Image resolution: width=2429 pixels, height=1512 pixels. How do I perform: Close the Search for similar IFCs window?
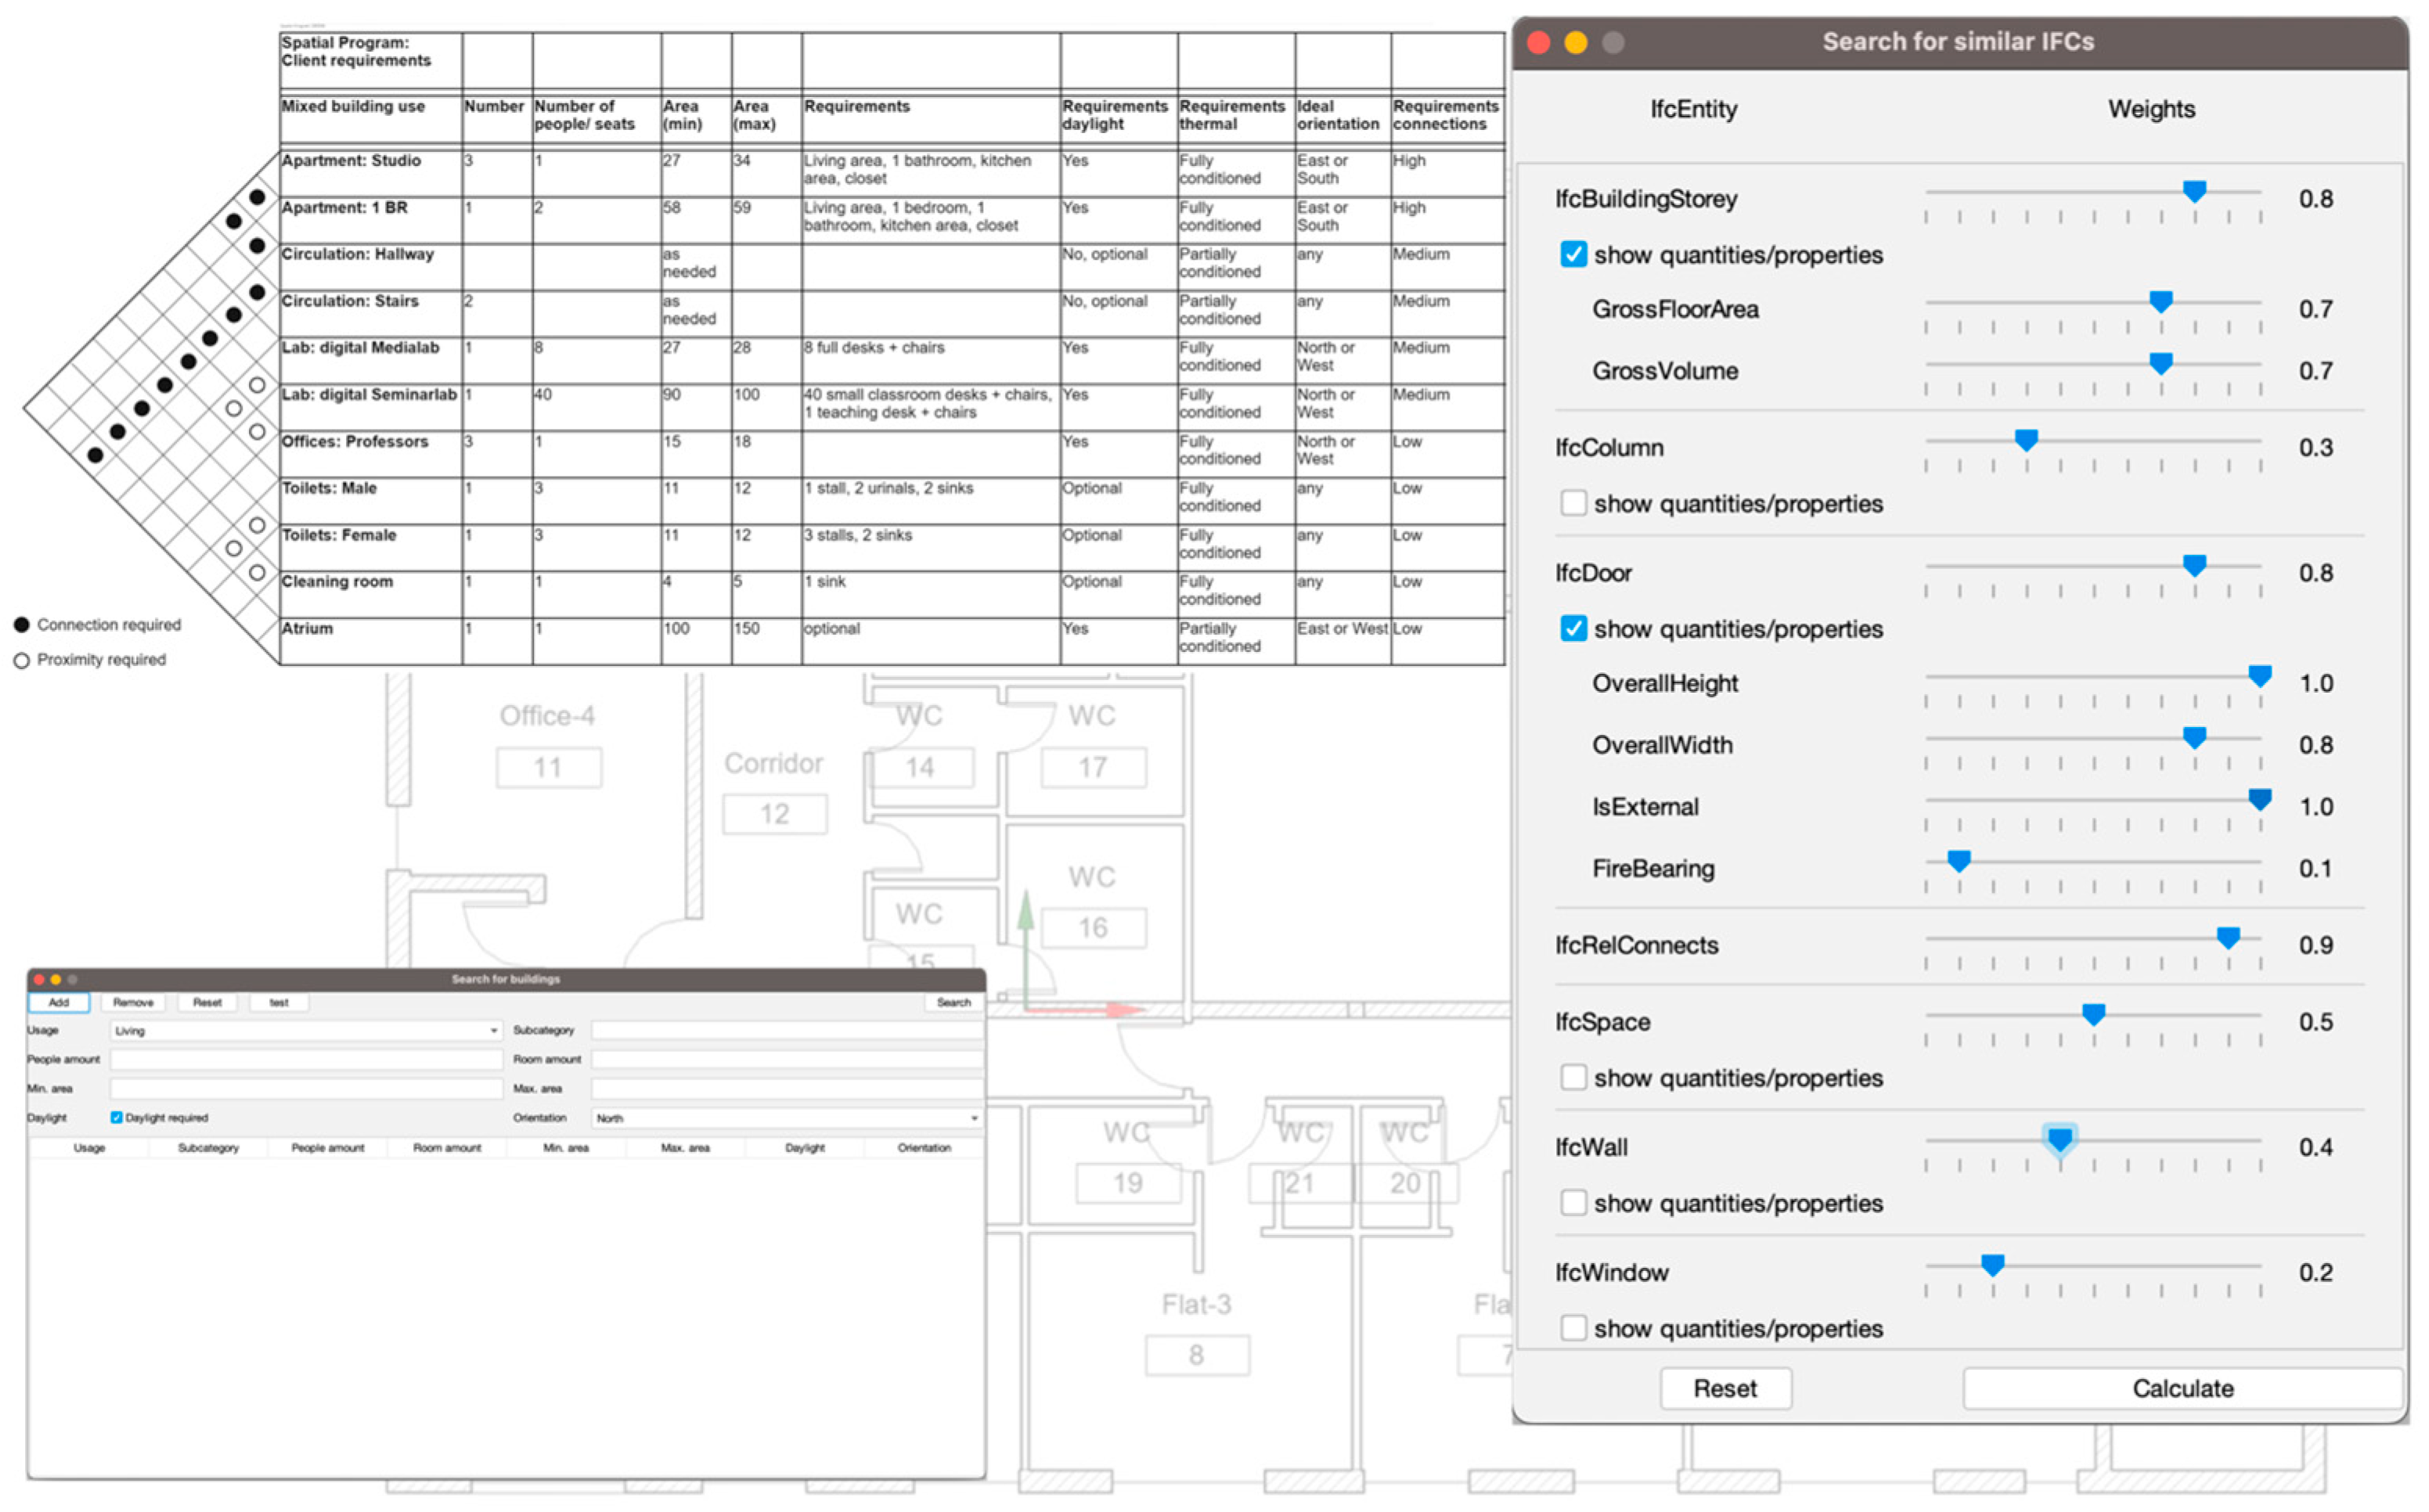coord(1538,42)
